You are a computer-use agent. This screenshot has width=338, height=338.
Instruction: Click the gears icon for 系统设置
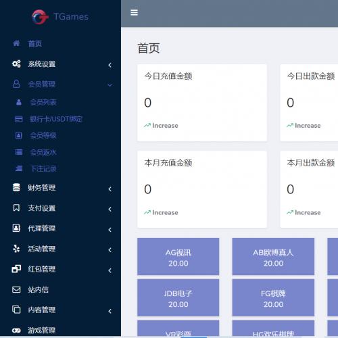pyautogui.click(x=16, y=64)
